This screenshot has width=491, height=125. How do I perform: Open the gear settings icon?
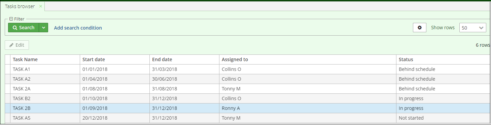(420, 28)
